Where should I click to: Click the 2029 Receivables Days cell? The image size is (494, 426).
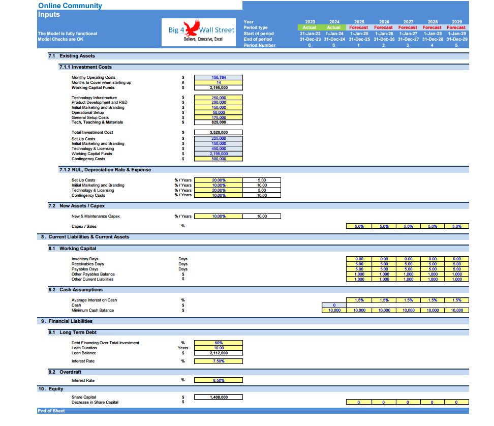pyautogui.click(x=456, y=264)
